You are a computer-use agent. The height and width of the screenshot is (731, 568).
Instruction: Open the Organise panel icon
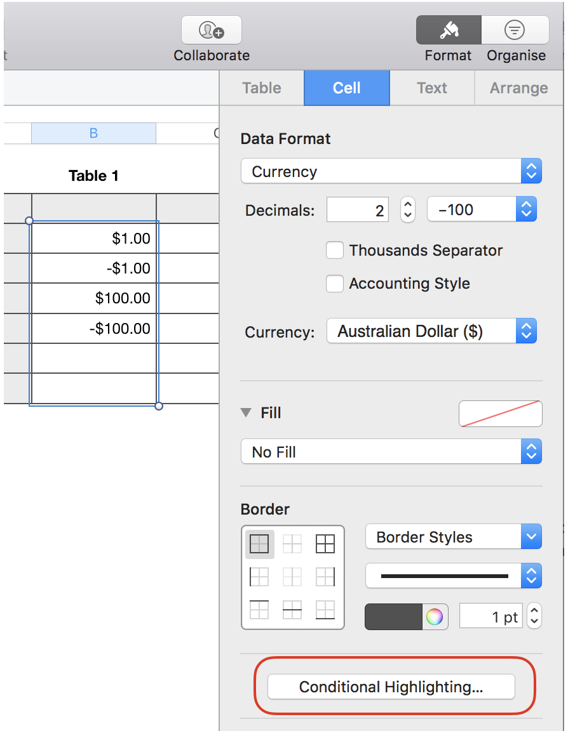click(515, 30)
